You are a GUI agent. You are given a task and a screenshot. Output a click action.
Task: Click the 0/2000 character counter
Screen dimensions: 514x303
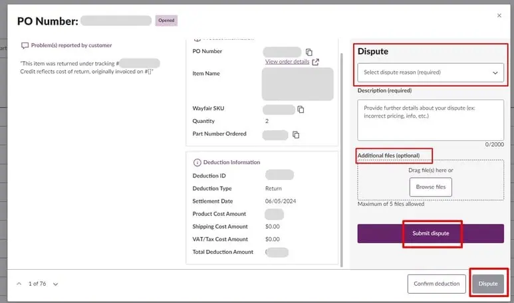(494, 144)
